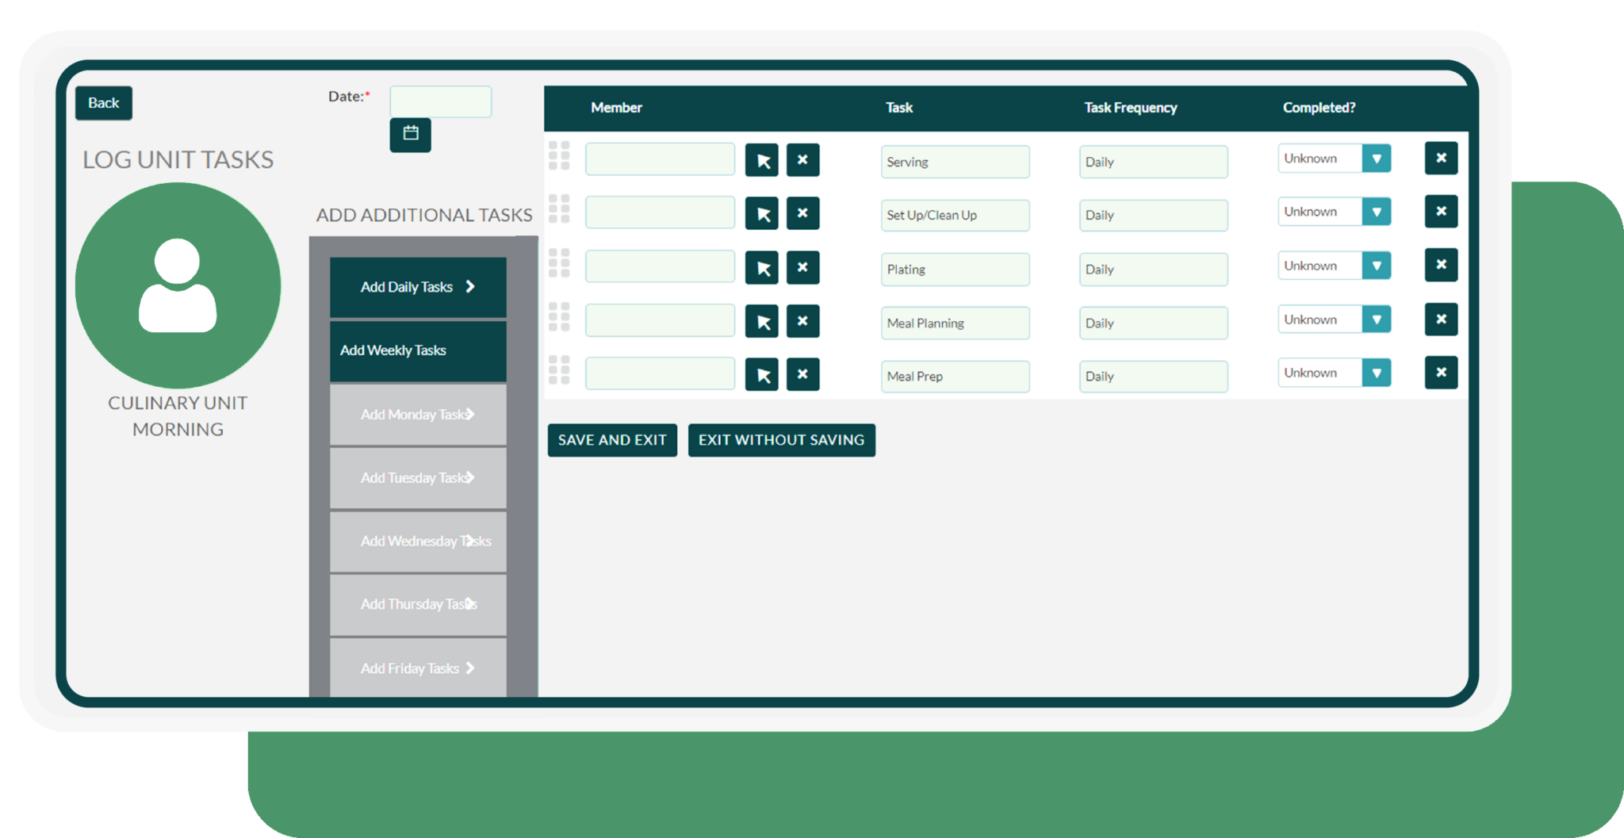
Task: Grab the drag handle beside the Serving row
Action: pyautogui.click(x=560, y=158)
